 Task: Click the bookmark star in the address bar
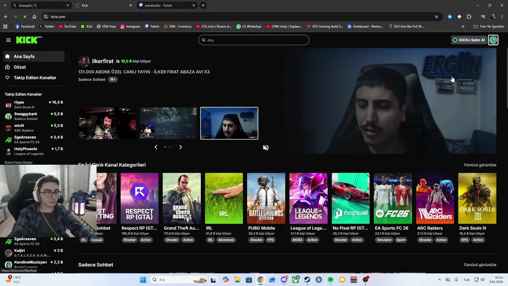point(437,17)
